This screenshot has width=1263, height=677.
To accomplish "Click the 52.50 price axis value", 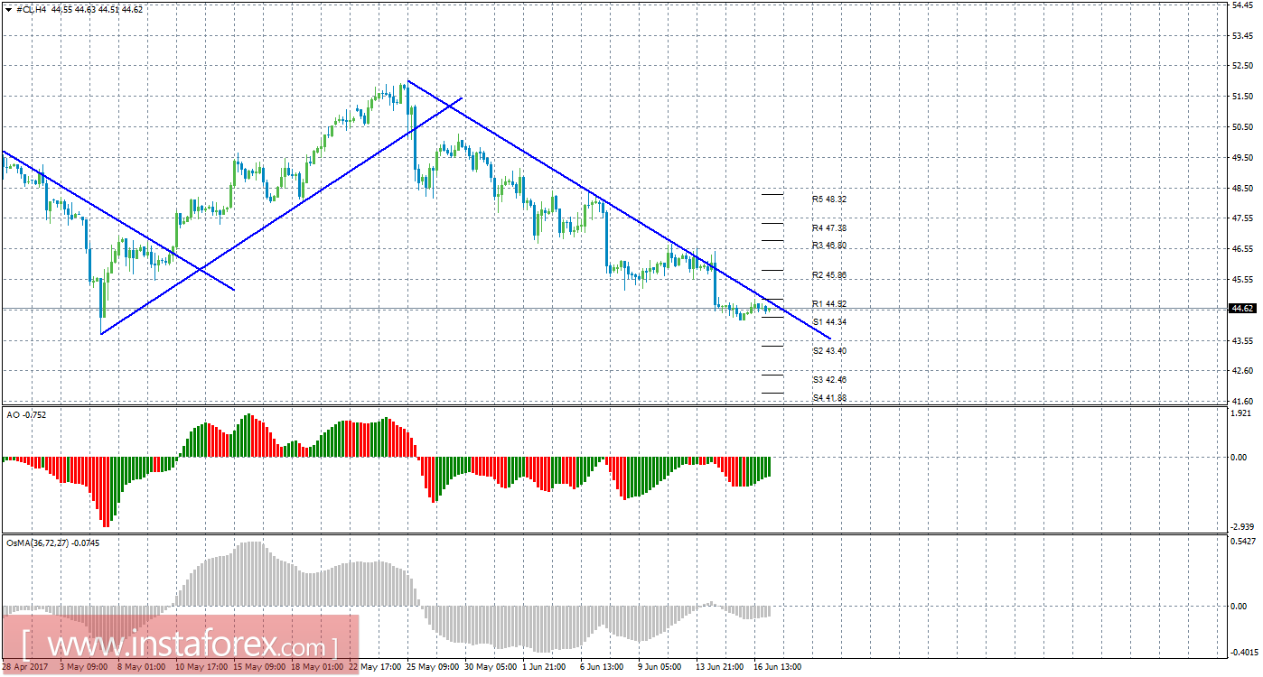I will (x=1242, y=66).
